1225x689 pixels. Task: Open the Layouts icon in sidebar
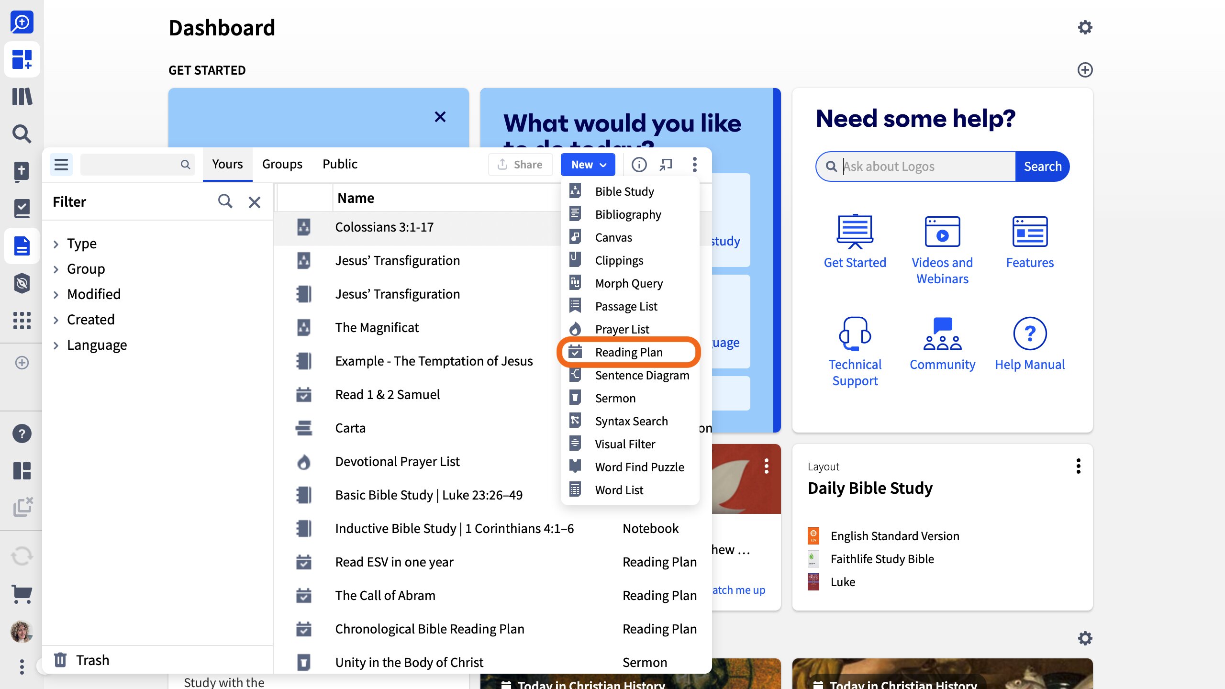tap(22, 471)
